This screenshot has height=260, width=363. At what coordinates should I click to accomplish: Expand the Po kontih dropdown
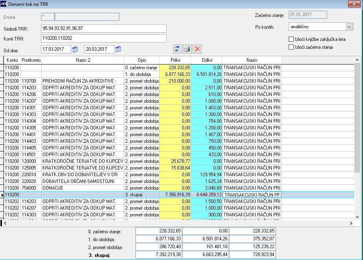(x=349, y=27)
